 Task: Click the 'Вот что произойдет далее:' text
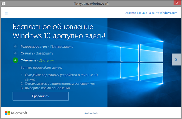41,67
